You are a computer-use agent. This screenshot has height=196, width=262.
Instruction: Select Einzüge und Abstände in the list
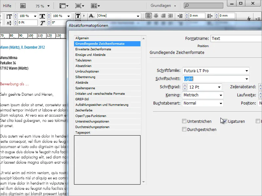click(90, 55)
